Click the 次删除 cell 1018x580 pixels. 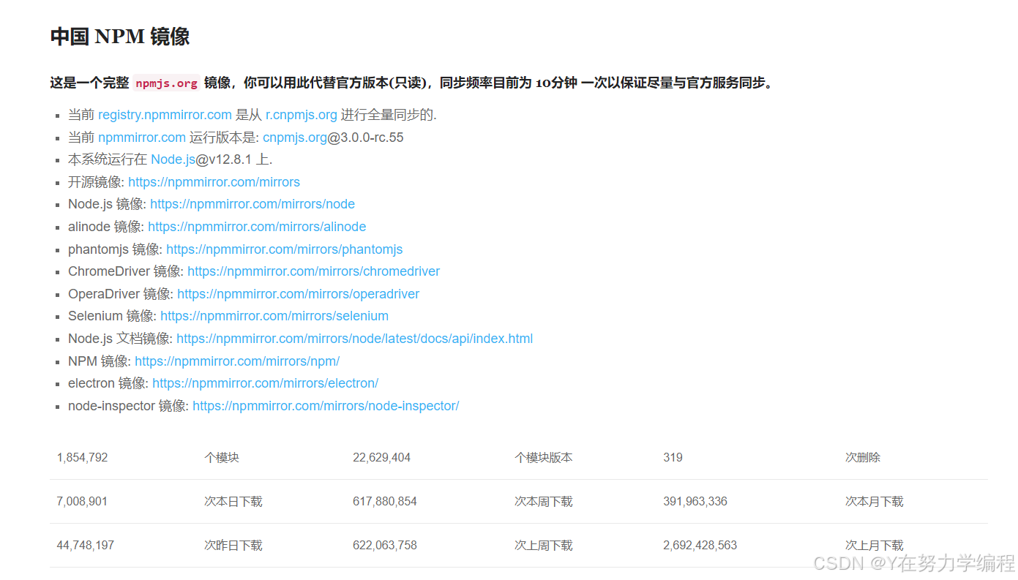(863, 458)
